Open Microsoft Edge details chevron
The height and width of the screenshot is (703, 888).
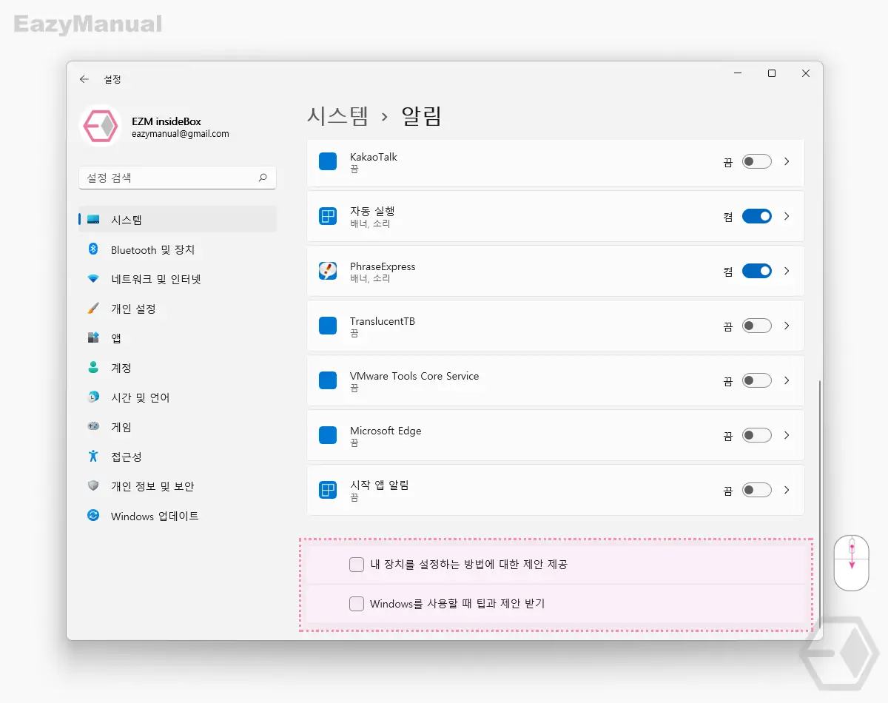[787, 435]
